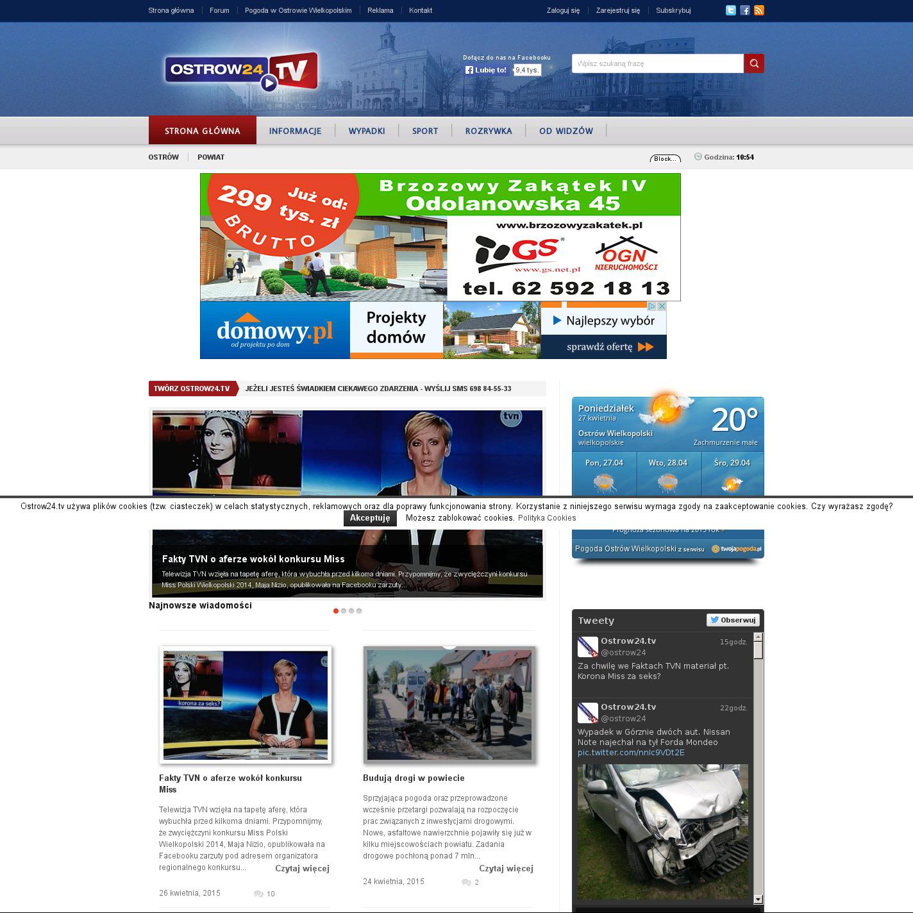This screenshot has height=913, width=913.
Task: Click Obserwuj button in Tweety widget
Action: tap(733, 620)
